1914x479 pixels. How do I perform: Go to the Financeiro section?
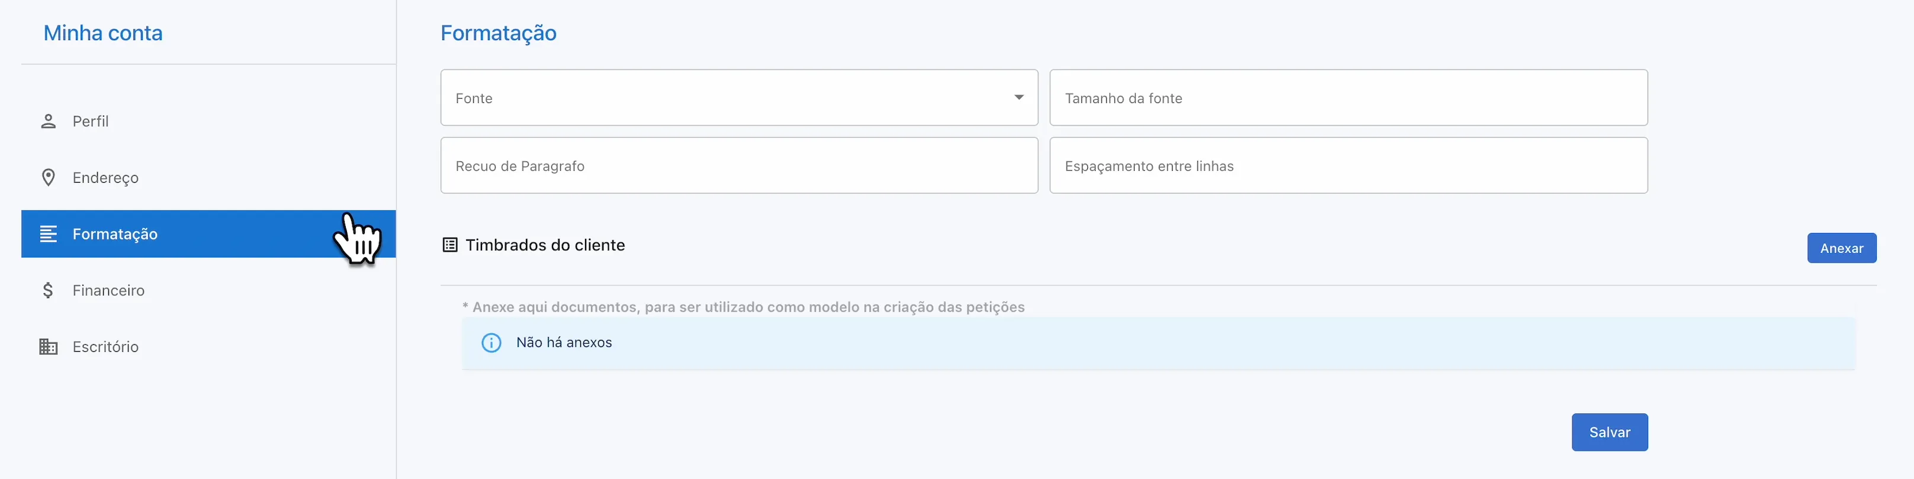(108, 290)
